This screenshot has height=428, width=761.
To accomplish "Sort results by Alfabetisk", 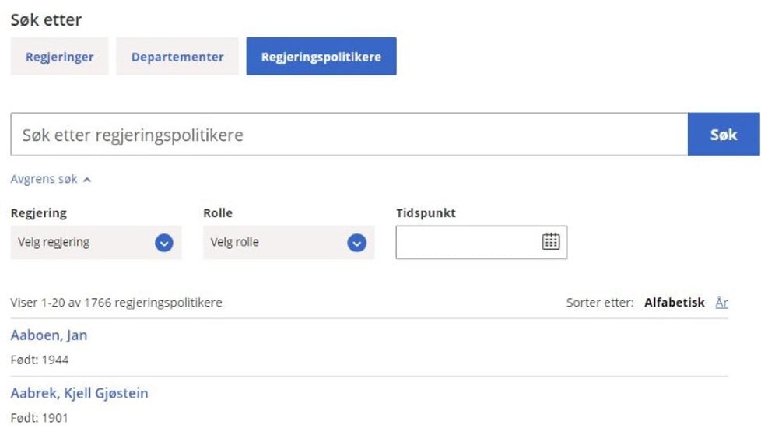I will [674, 303].
